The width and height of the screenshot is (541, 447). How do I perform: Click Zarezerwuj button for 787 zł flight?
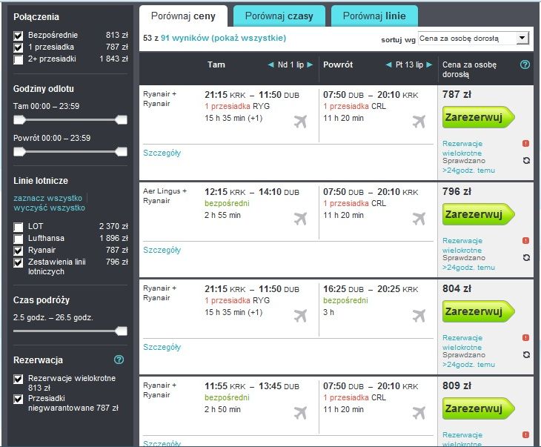pyautogui.click(x=478, y=117)
